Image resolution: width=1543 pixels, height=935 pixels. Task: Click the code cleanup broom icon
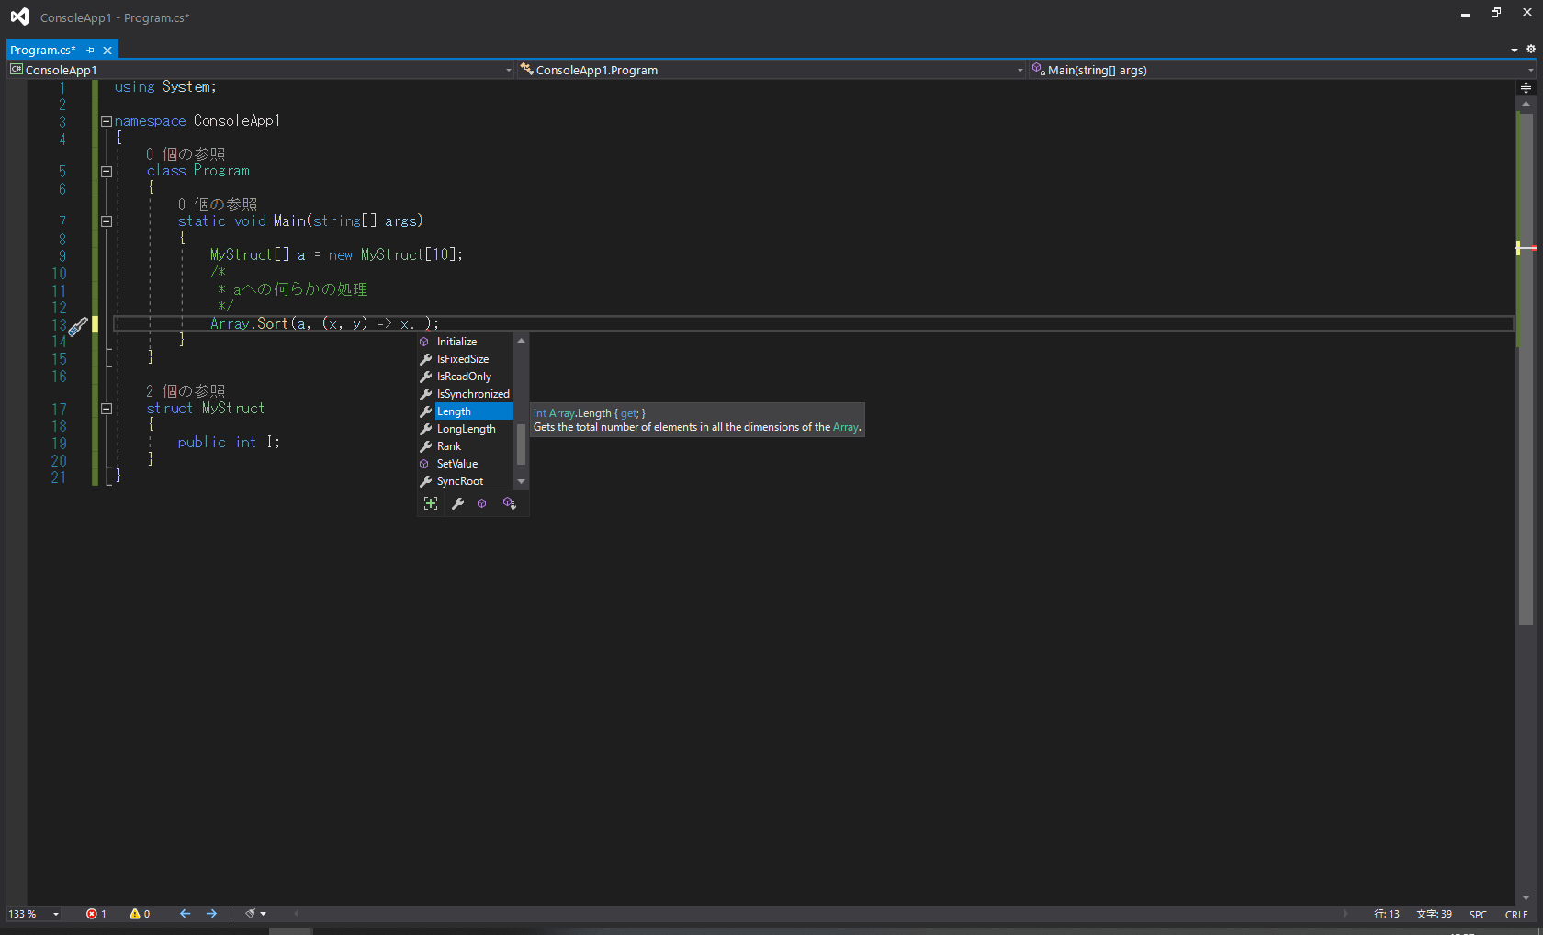coord(250,914)
